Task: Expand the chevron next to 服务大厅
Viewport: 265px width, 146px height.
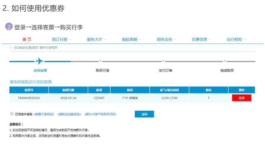Action: click(x=104, y=40)
